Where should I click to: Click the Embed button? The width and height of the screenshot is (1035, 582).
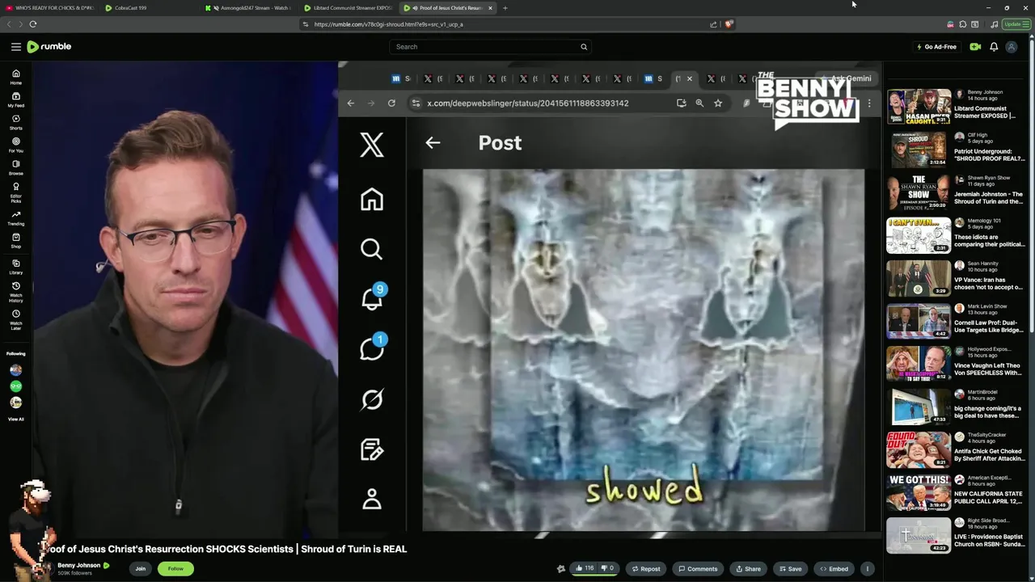[834, 568]
